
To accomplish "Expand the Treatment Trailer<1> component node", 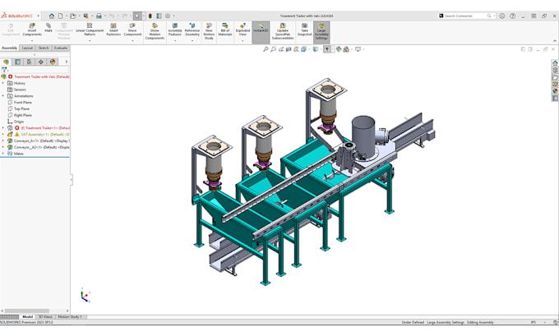I will (3, 127).
